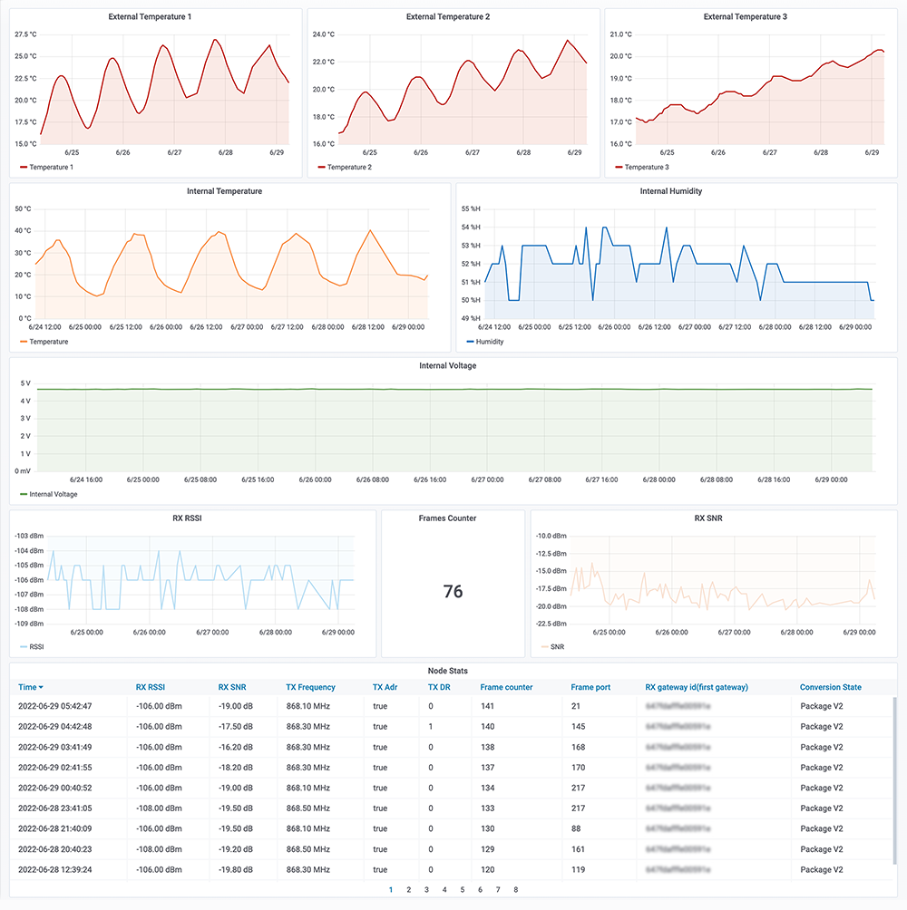The height and width of the screenshot is (910, 907).
Task: Toggle the Temperature 1 legend series
Action: [x=51, y=167]
